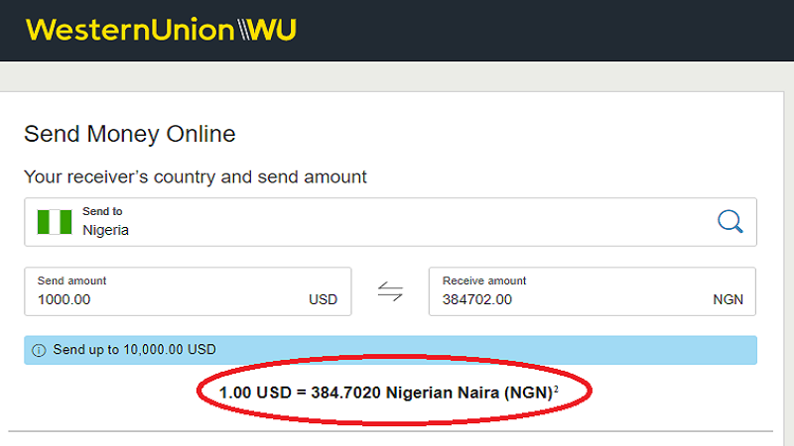This screenshot has height=446, width=794.
Task: Click the info icon in blue banner
Action: coord(40,350)
